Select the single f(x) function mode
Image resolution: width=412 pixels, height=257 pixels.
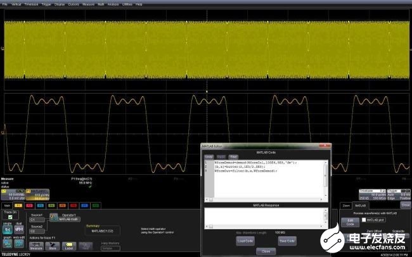pyautogui.click(x=8, y=229)
